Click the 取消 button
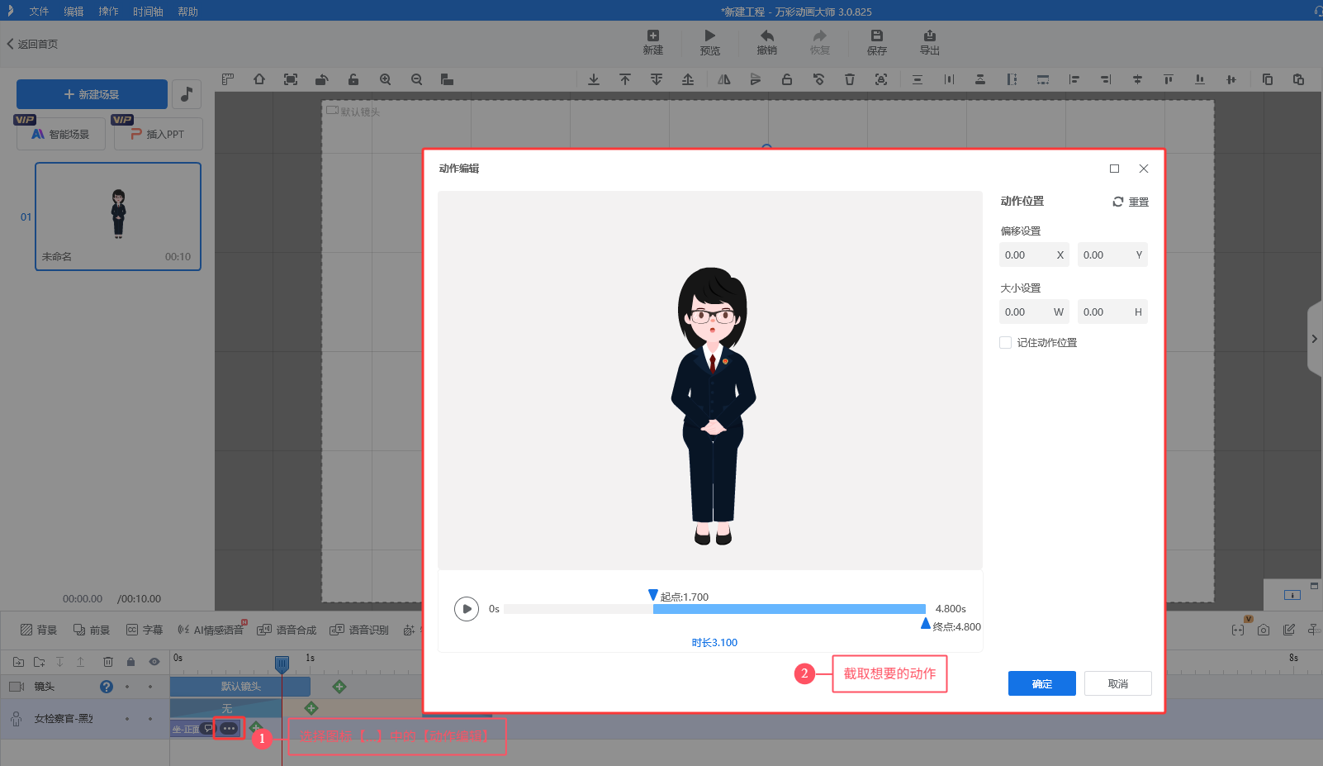 point(1117,683)
